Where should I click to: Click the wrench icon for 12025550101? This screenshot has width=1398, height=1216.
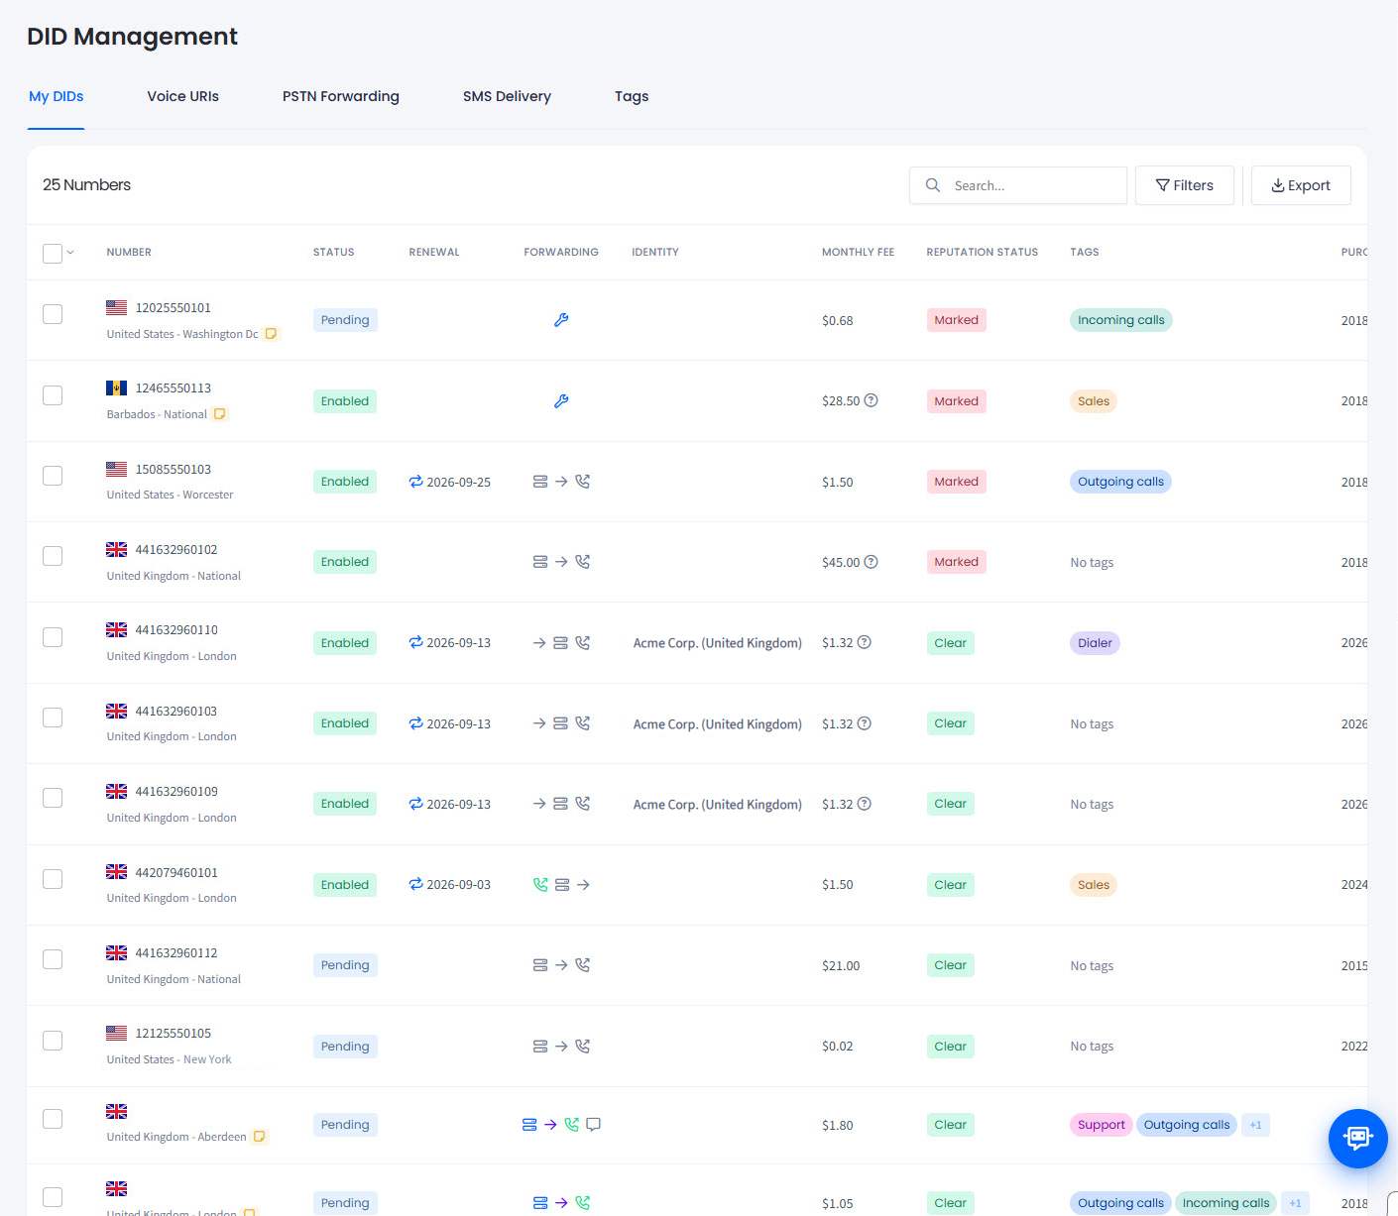[x=561, y=320]
